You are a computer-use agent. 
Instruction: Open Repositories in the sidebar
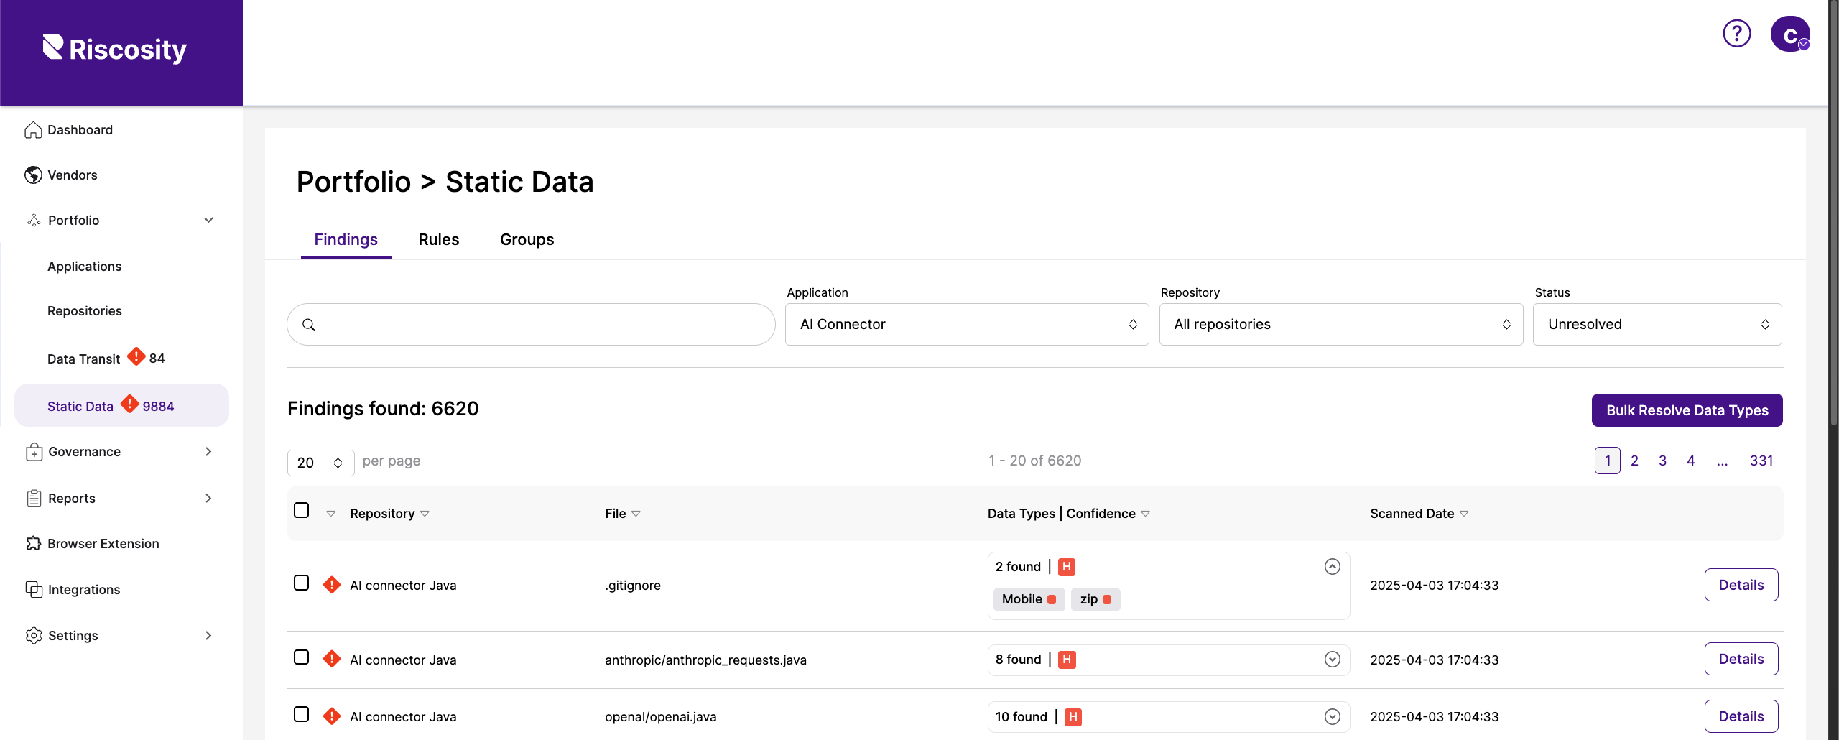[x=85, y=311]
